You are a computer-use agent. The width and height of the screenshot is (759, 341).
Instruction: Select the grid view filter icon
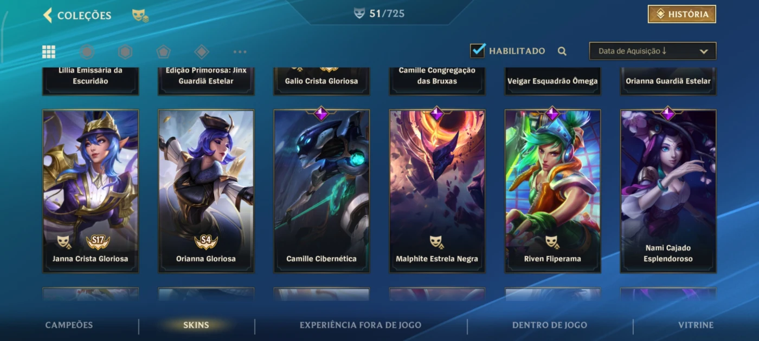49,51
